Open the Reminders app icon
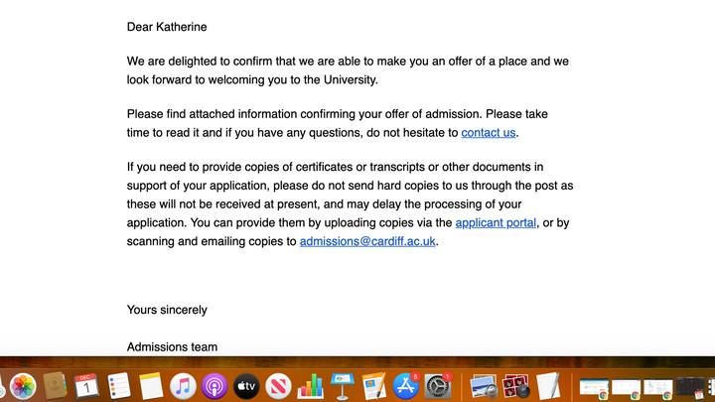Viewport: 715px width, 402px height. pos(118,386)
